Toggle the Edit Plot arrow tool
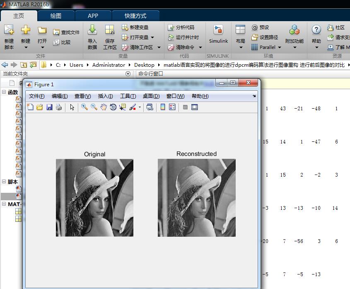 coord(72,107)
